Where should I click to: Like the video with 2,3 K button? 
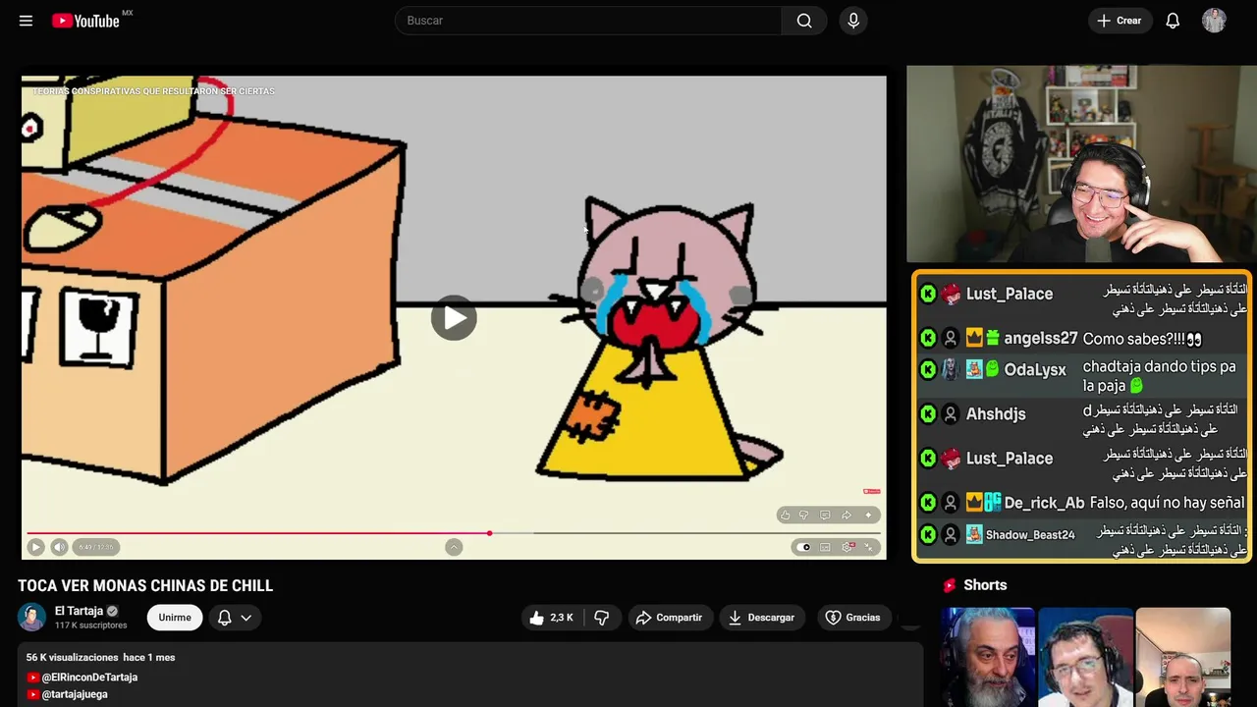tap(551, 618)
